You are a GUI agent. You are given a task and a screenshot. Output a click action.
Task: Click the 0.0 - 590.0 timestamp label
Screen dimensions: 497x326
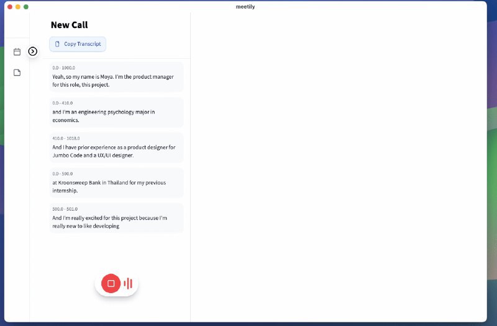coord(63,174)
